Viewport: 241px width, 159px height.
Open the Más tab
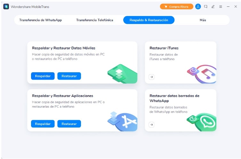203,20
